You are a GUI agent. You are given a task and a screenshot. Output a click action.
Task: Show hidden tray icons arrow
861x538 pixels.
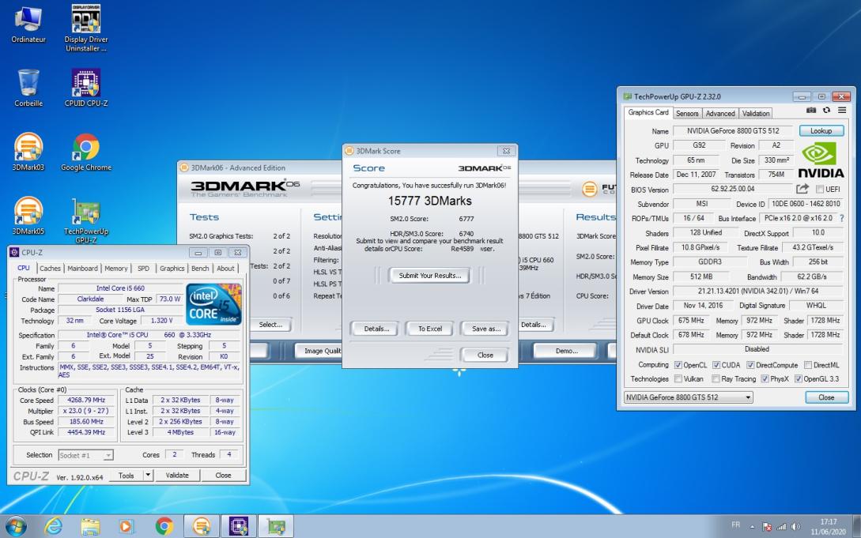pyautogui.click(x=752, y=526)
